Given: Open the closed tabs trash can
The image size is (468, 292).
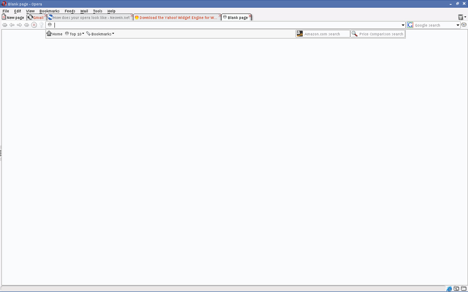Looking at the screenshot, I should coord(461,17).
